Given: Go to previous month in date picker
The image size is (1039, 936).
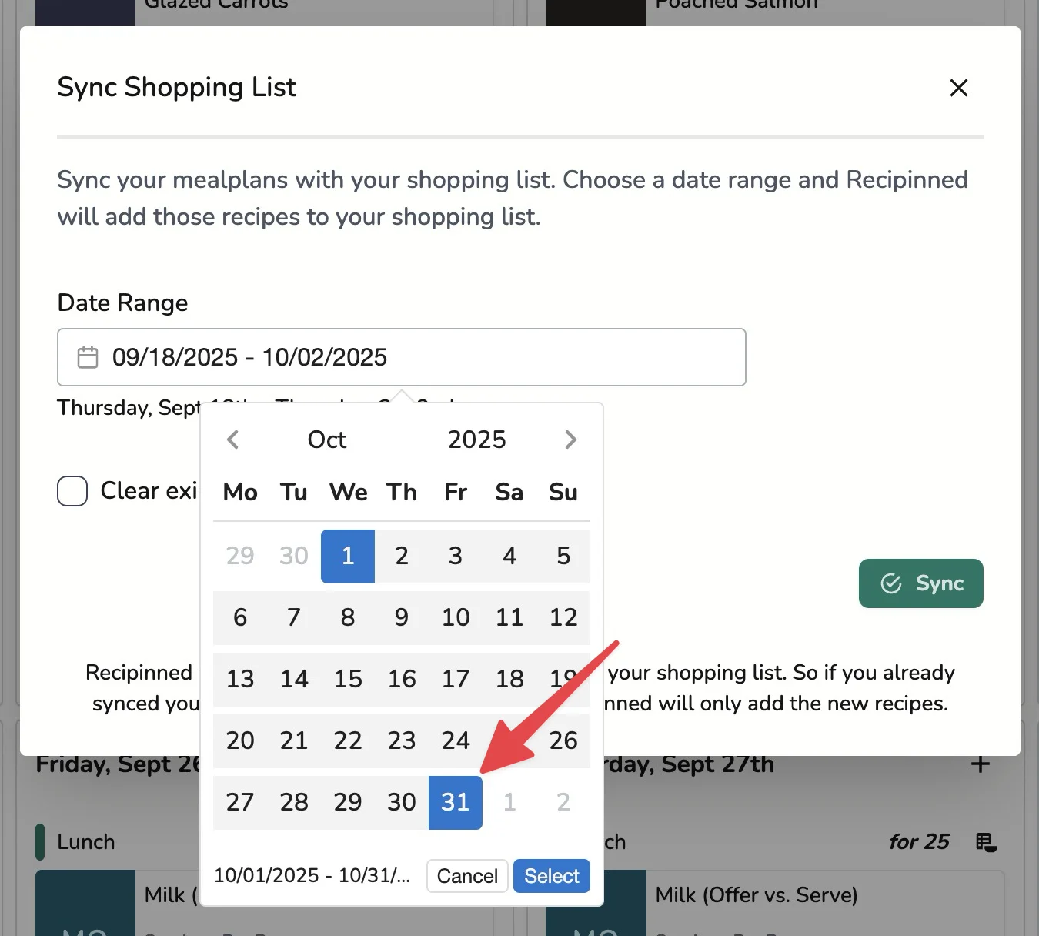Looking at the screenshot, I should pyautogui.click(x=233, y=440).
